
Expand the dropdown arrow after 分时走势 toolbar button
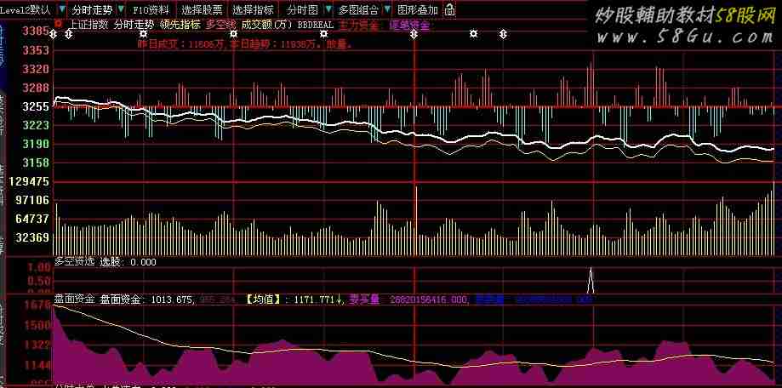[x=121, y=9]
